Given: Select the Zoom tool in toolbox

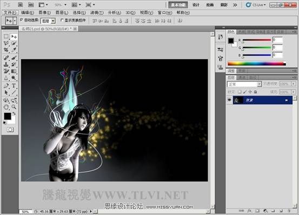Looking at the screenshot, I should pyautogui.click(x=14, y=107).
